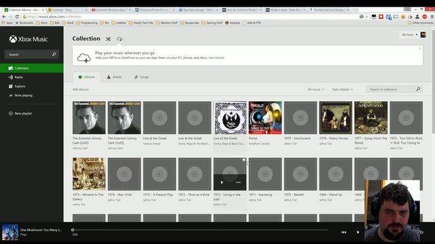Open The Essential Johnny Cash [1of2] album cover
The image size is (435, 244).
[x=124, y=117]
